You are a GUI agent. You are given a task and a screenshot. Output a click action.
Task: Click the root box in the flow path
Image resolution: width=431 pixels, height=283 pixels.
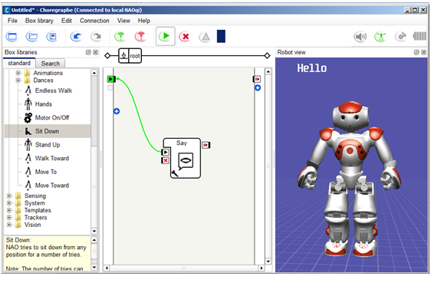pyautogui.click(x=130, y=56)
